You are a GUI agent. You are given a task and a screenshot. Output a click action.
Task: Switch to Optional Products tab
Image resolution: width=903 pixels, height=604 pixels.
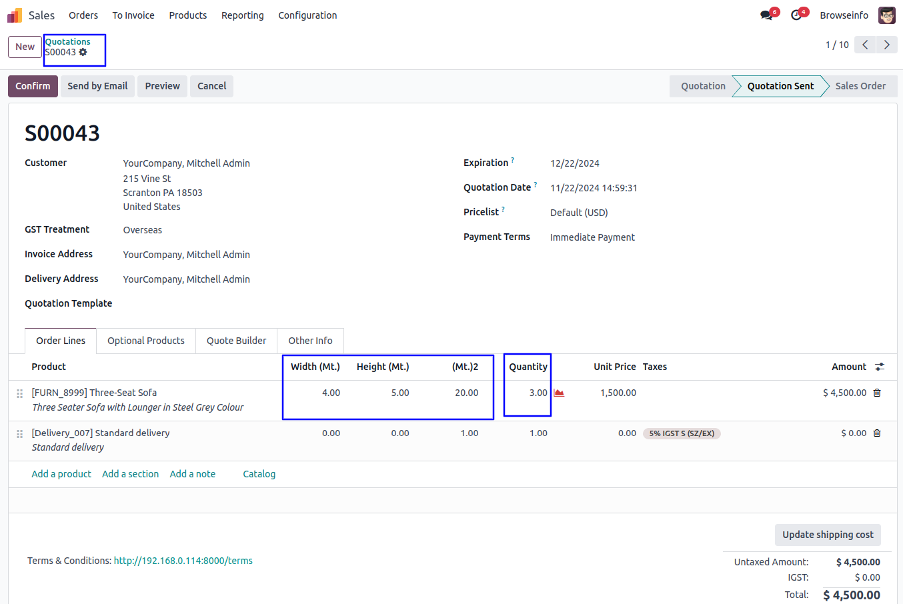(146, 341)
